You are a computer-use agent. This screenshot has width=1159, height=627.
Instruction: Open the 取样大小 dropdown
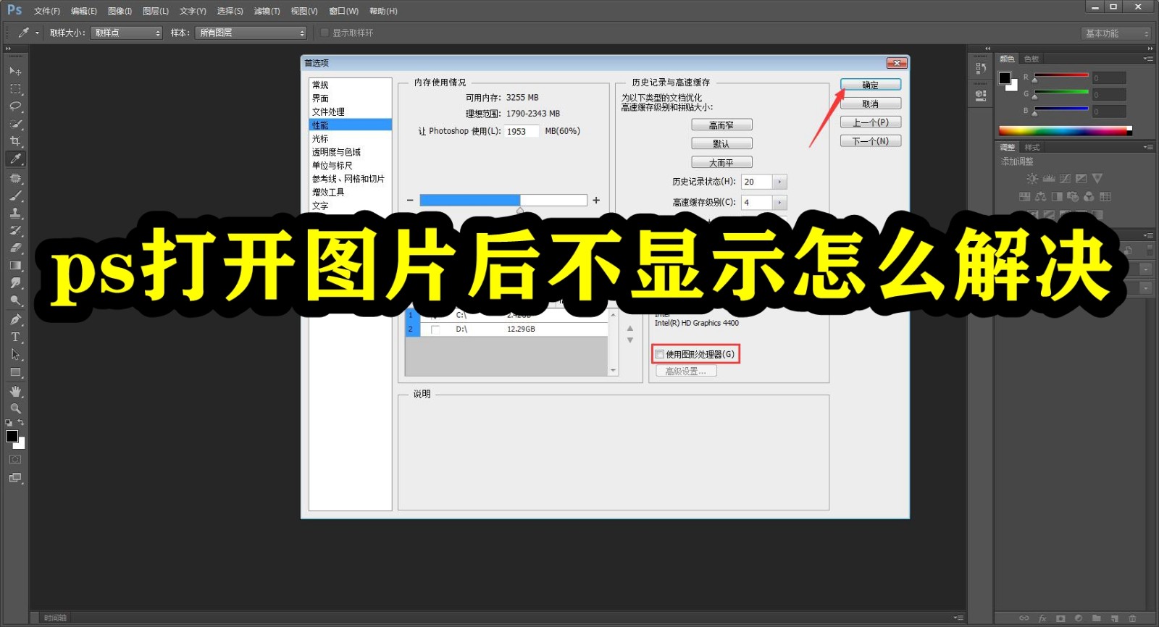coord(126,33)
